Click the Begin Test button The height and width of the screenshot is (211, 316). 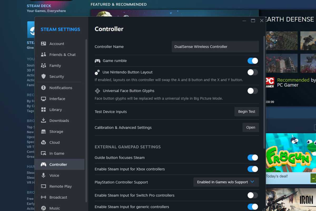[247, 112]
